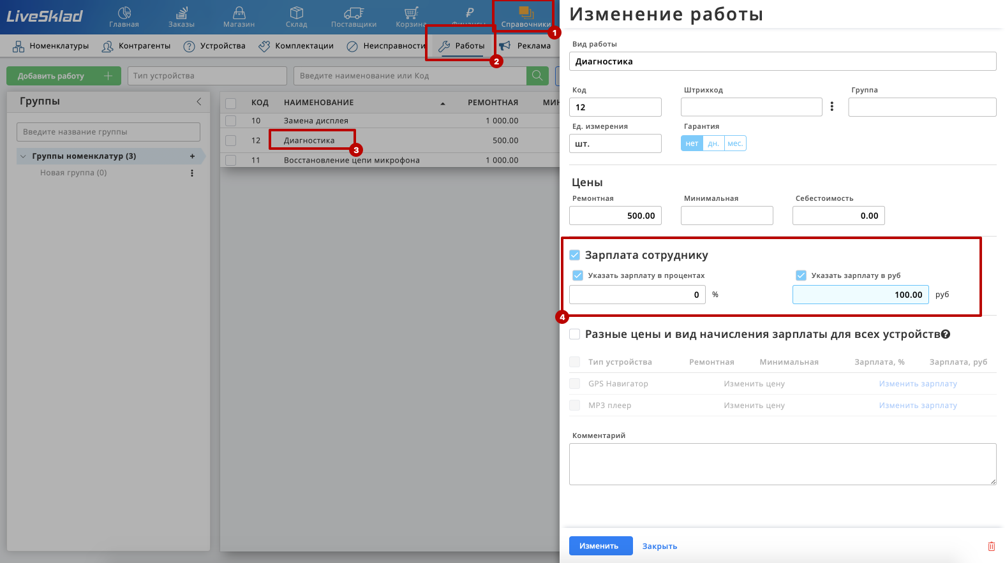Image resolution: width=1005 pixels, height=563 pixels.
Task: Switch to Работы tab
Action: [462, 46]
